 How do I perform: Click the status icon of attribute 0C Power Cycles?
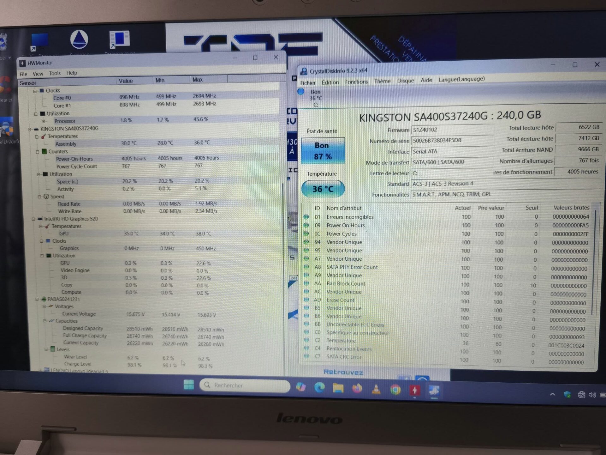[306, 234]
